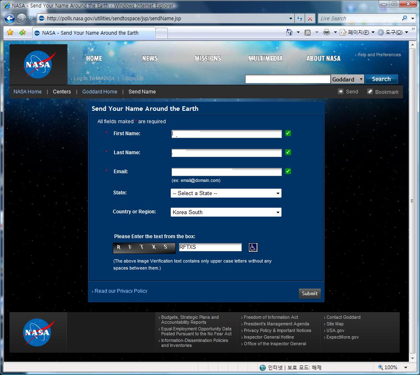The width and height of the screenshot is (420, 375).
Task: Click the Bookmark page icon
Action: [x=370, y=91]
